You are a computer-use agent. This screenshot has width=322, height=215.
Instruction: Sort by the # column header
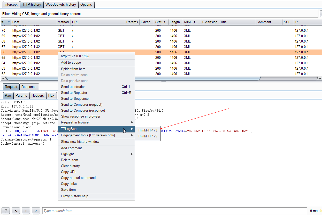(5, 22)
